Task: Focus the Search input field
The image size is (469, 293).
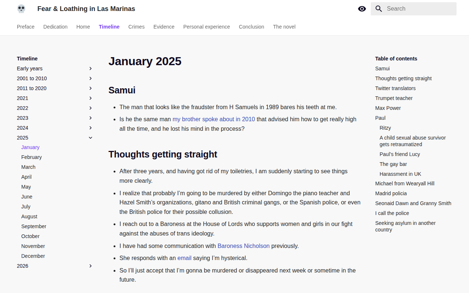Action: point(414,9)
